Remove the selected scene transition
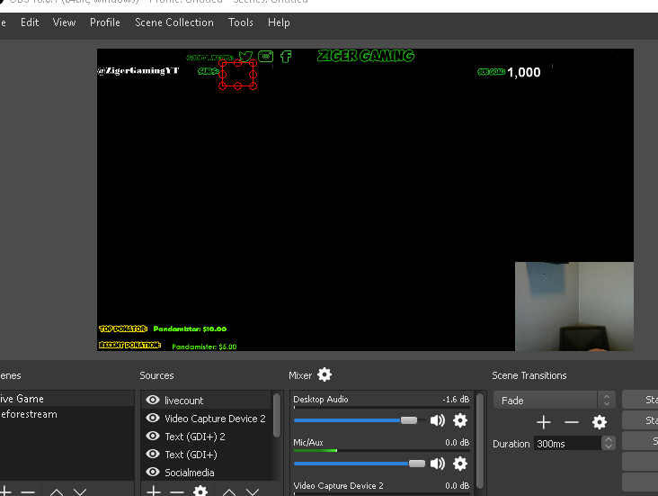The height and width of the screenshot is (496, 658). [x=571, y=422]
